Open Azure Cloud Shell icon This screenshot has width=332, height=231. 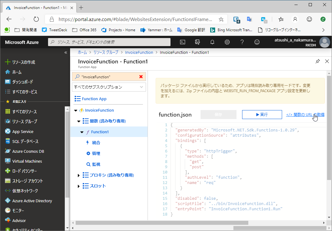click(183, 42)
